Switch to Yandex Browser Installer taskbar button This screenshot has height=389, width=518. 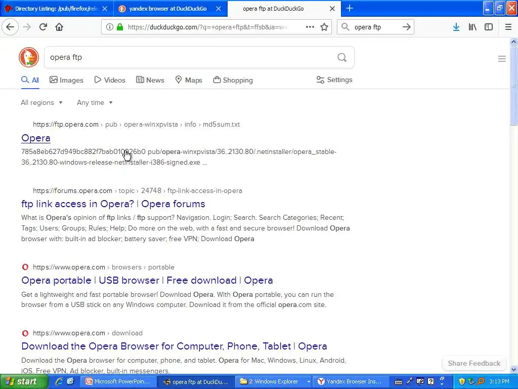351,382
